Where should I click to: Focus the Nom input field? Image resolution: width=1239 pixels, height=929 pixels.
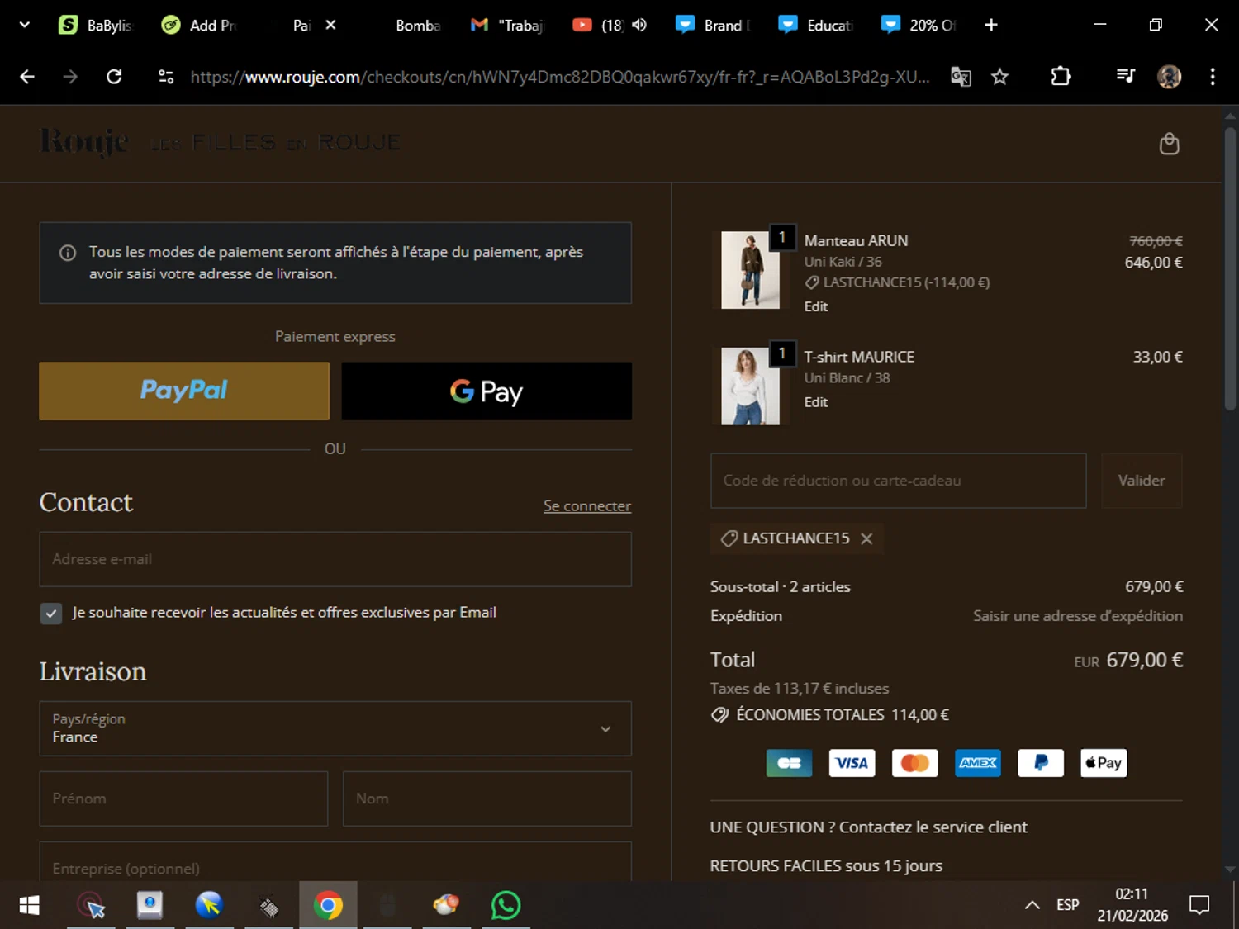pyautogui.click(x=487, y=799)
